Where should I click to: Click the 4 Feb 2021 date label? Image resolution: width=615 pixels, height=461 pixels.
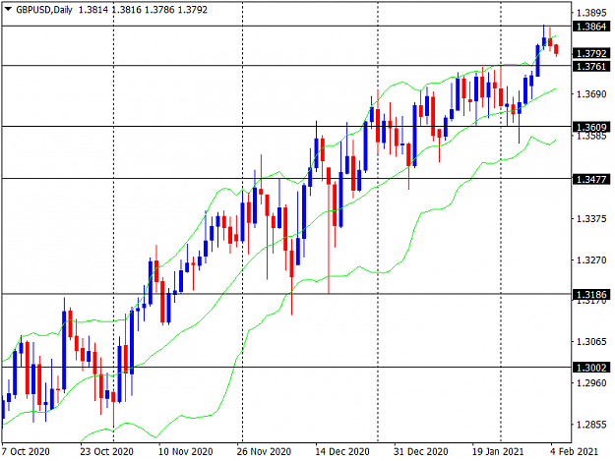[x=574, y=451]
